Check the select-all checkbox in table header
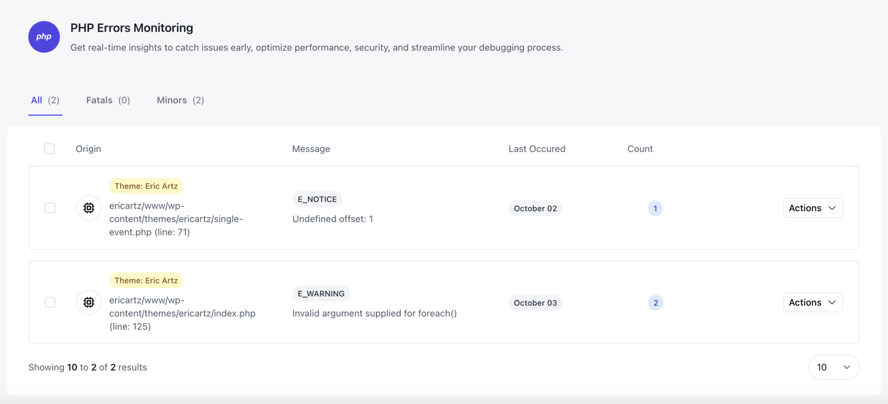Viewport: 888px width, 404px height. point(49,148)
